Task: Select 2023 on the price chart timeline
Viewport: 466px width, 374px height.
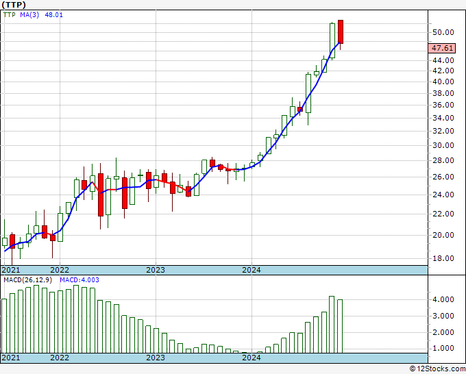Action: coord(156,270)
